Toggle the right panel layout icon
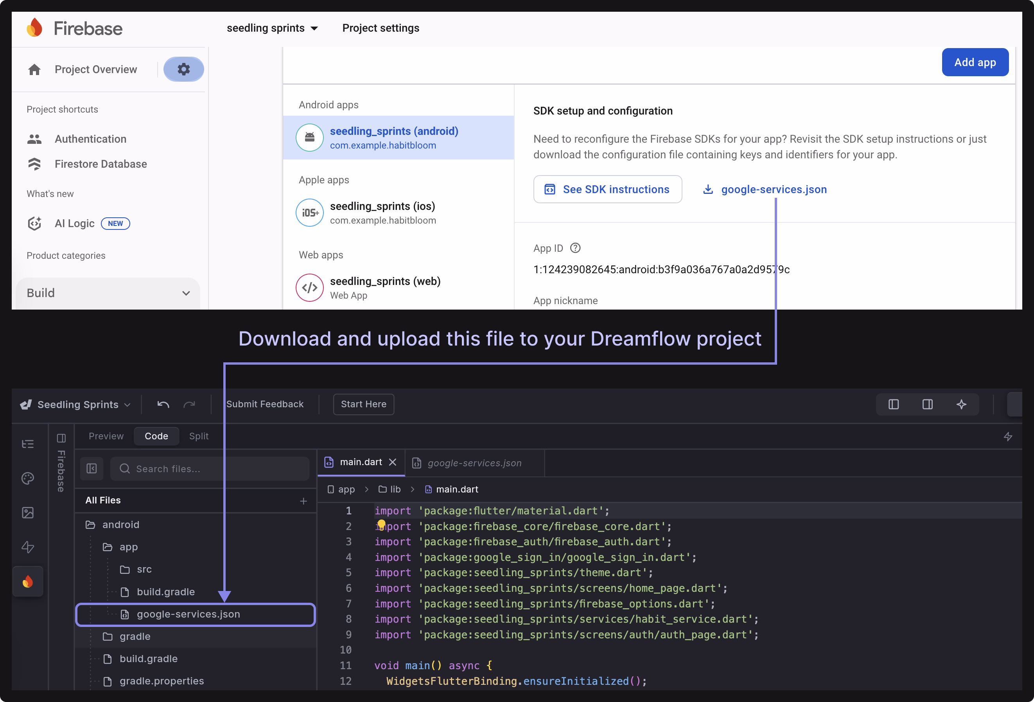This screenshot has width=1034, height=702. click(x=927, y=404)
